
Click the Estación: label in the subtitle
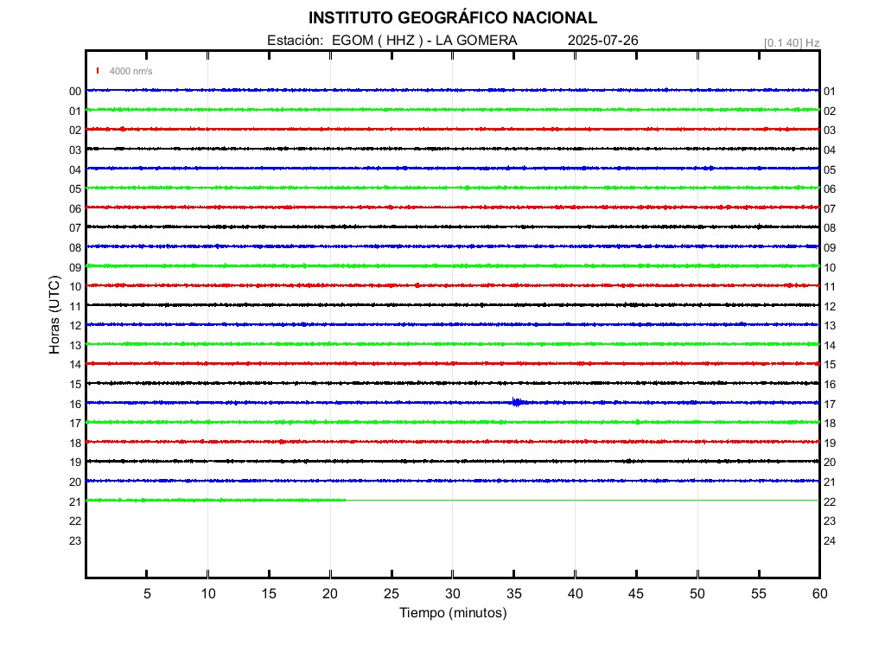coord(295,41)
